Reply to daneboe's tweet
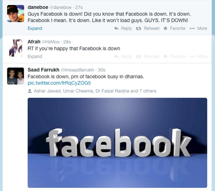The height and width of the screenshot is (191, 215). pos(123,28)
